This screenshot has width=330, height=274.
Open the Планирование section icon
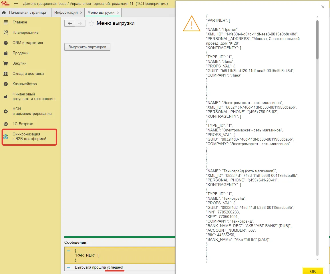(6, 32)
